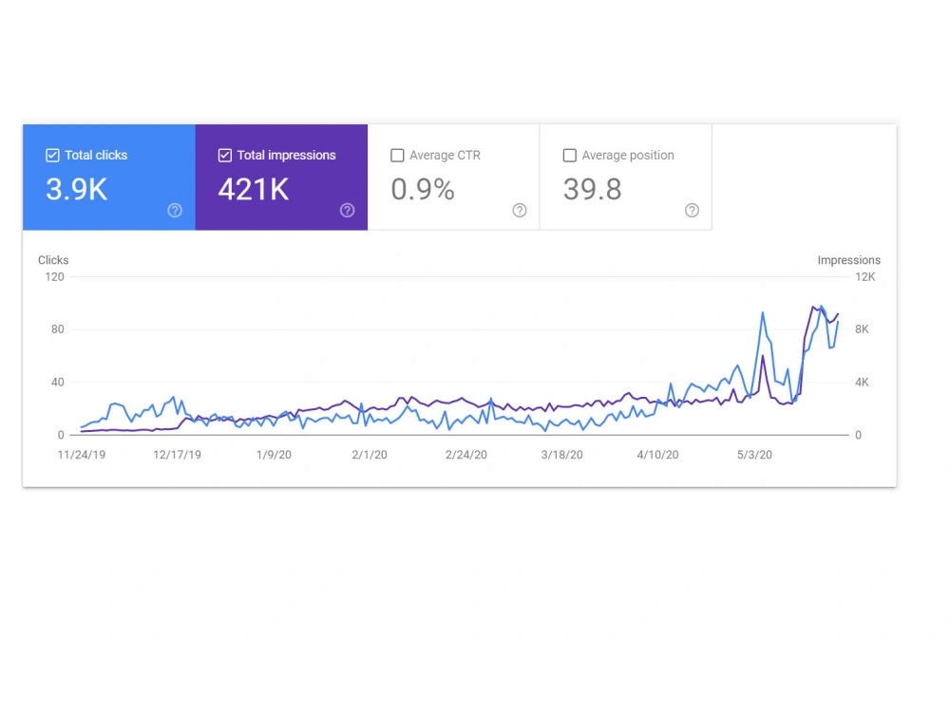Open the Average CTR help icon
Image resolution: width=950 pixels, height=712 pixels.
tap(520, 211)
